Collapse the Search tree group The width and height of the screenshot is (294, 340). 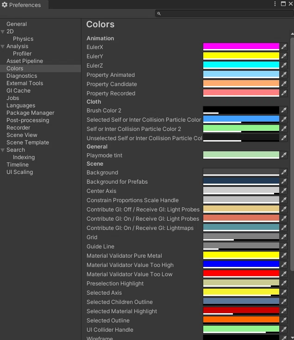(x=3, y=150)
